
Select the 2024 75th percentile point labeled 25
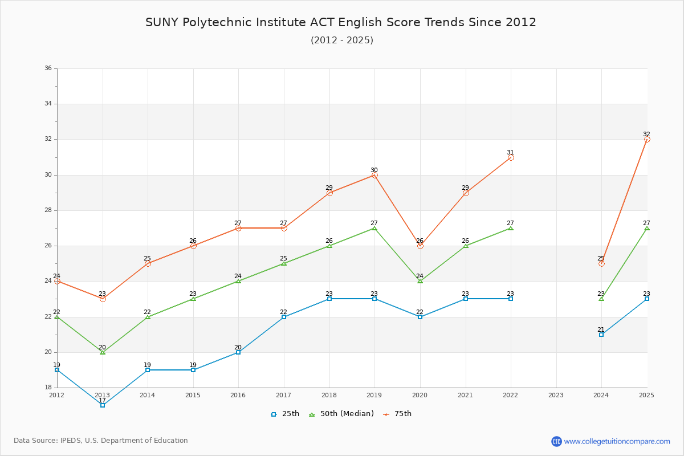601,263
